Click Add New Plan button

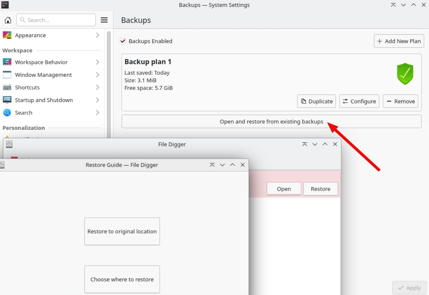point(399,41)
